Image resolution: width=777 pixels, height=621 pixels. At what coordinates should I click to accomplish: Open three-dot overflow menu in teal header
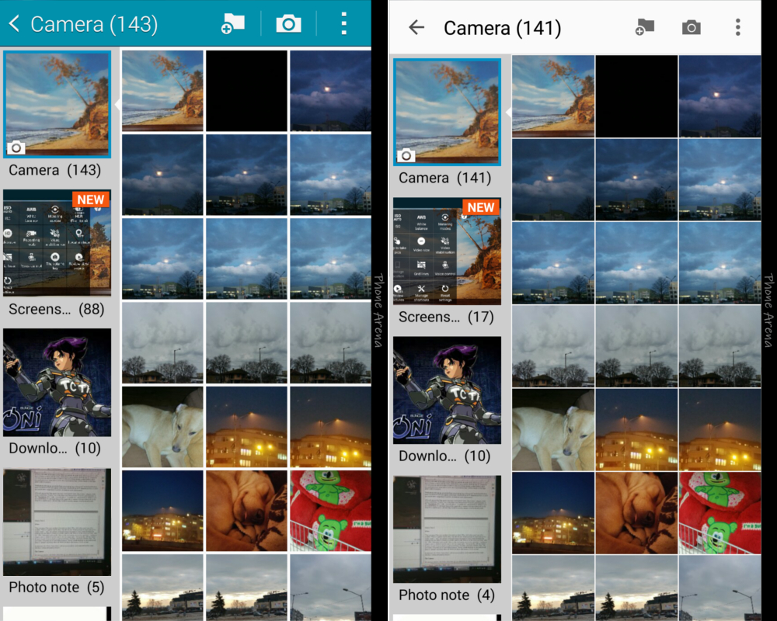pyautogui.click(x=343, y=23)
